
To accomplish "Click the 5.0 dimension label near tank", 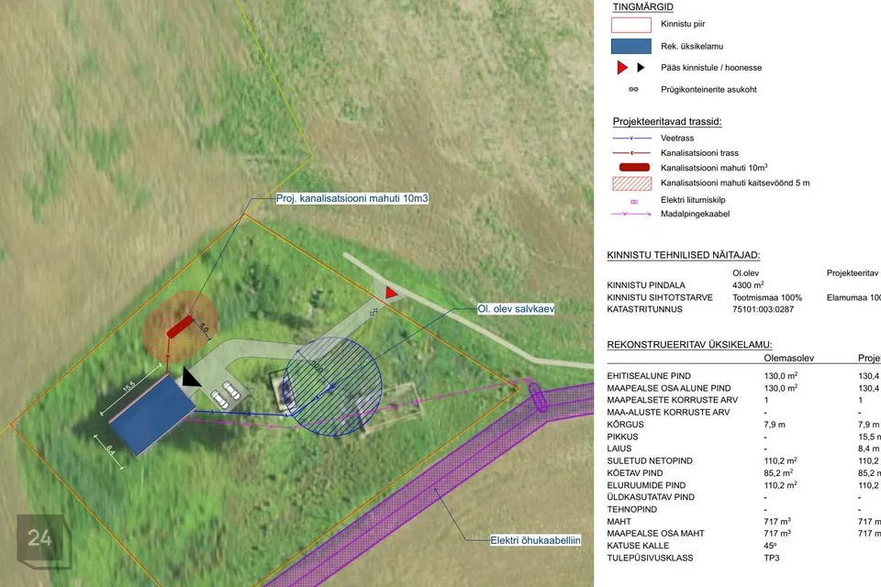I will pos(204,328).
